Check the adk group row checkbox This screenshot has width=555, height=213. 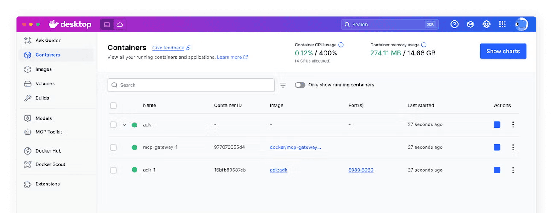pos(113,125)
